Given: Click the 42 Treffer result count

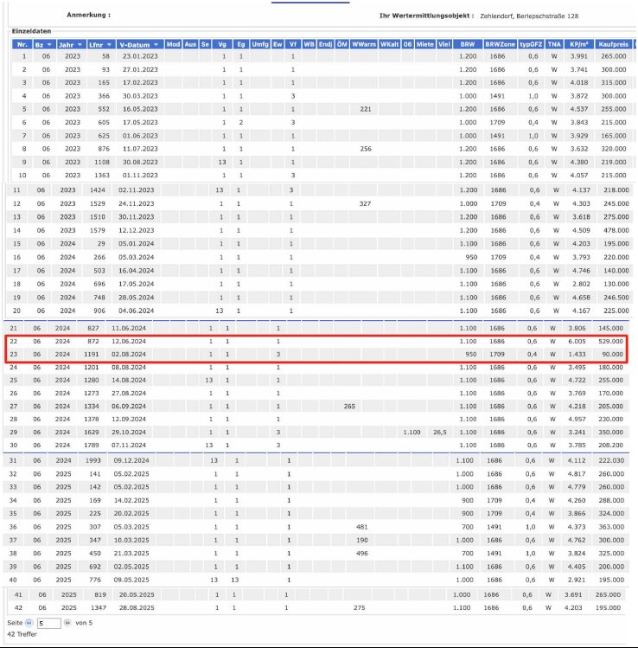Looking at the screenshot, I should 22,634.
